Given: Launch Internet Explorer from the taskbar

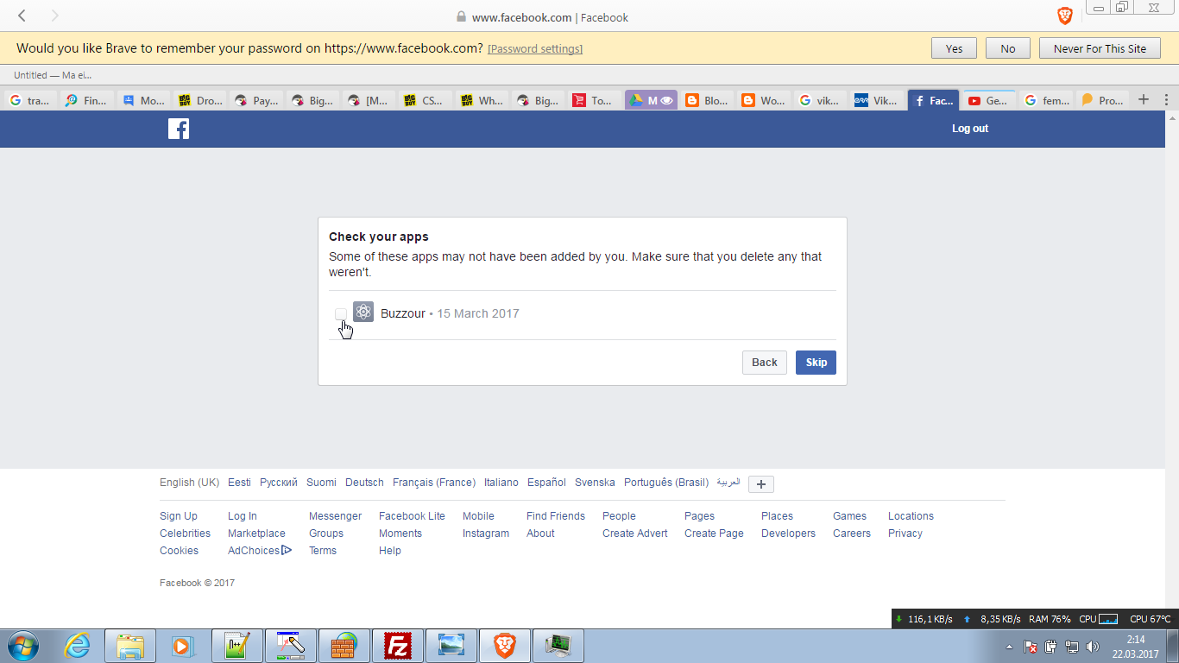Looking at the screenshot, I should point(77,646).
